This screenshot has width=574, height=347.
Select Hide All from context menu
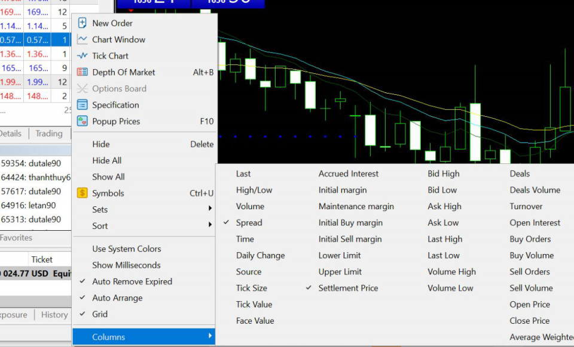point(107,160)
